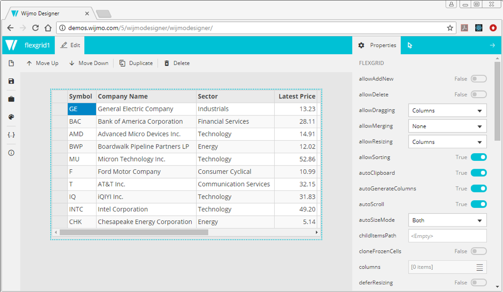Enable the allowAddNew toggle
This screenshot has width=503, height=292.
(x=478, y=79)
